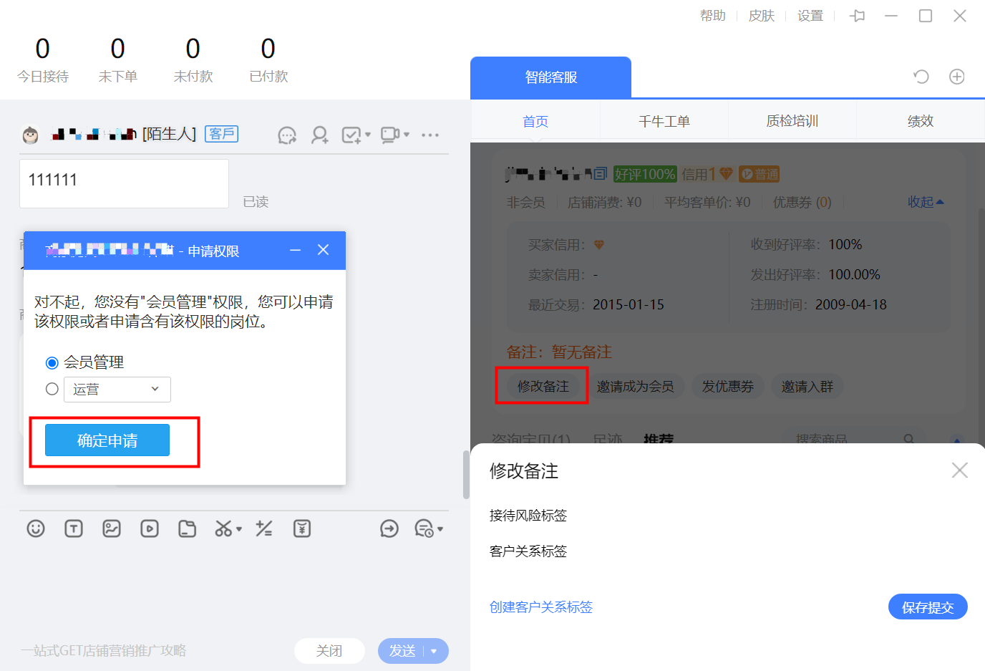Click the 发送 button

pos(402,651)
